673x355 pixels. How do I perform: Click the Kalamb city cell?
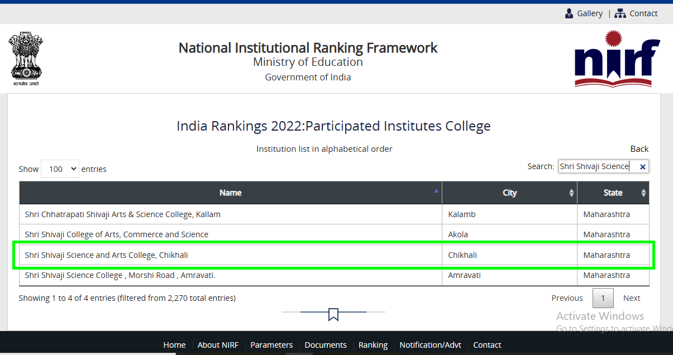pyautogui.click(x=509, y=214)
